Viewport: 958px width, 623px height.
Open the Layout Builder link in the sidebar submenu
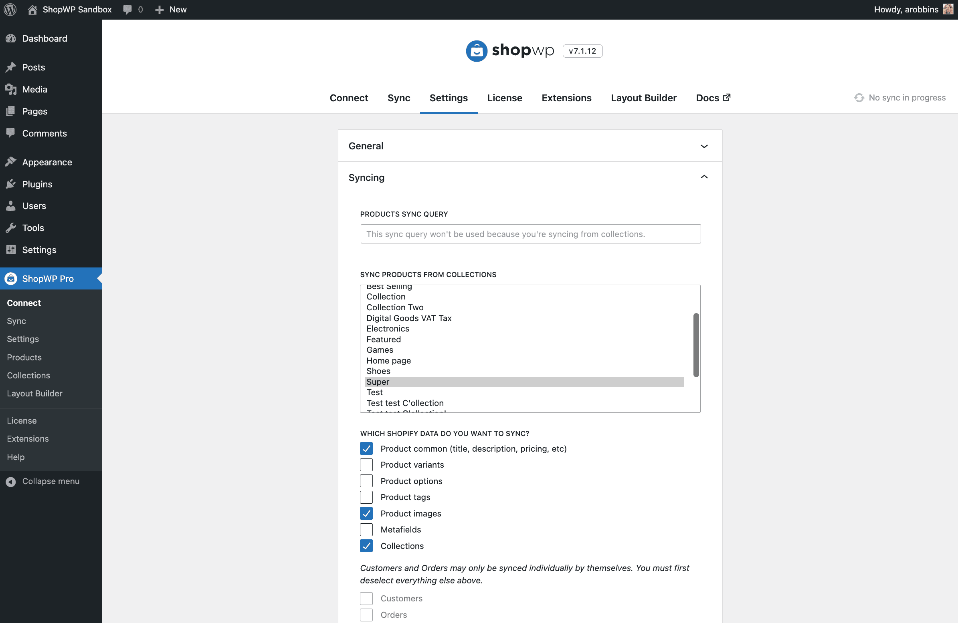[34, 393]
